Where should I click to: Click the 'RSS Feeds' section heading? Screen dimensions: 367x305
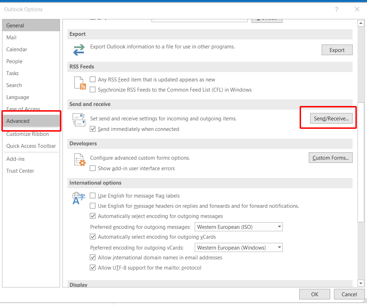[x=82, y=67]
